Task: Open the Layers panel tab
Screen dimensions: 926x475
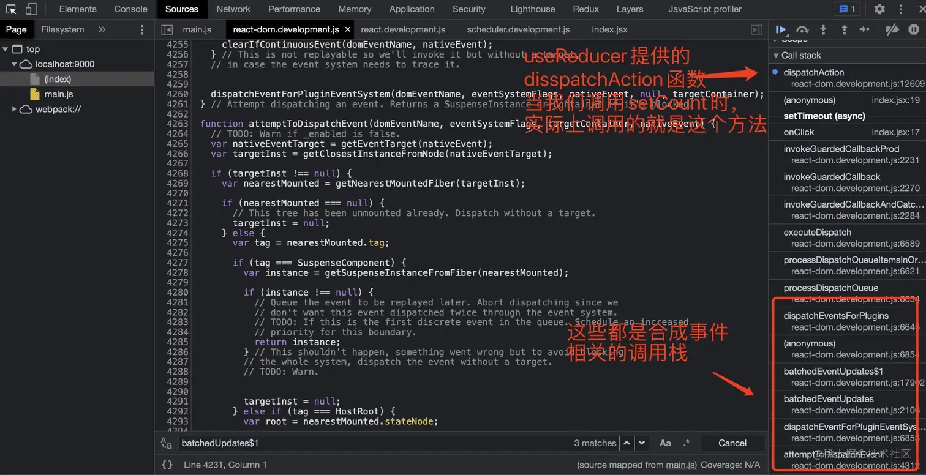Action: pyautogui.click(x=630, y=9)
